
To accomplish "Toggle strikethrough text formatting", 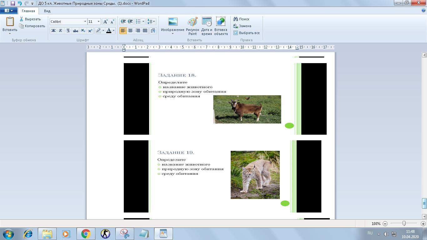I will click(75, 31).
